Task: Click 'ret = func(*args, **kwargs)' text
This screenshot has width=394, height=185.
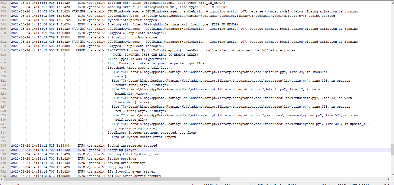Action: tap(141, 111)
